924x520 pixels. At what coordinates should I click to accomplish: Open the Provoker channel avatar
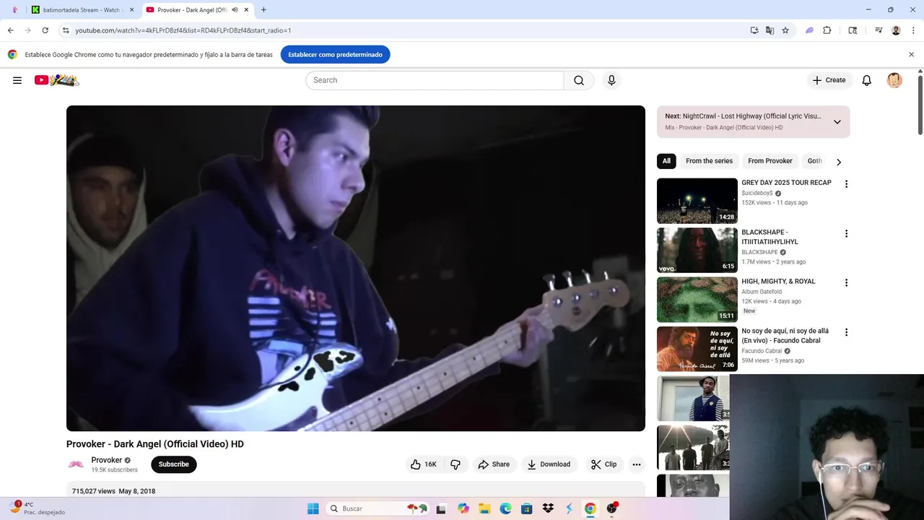pyautogui.click(x=76, y=464)
